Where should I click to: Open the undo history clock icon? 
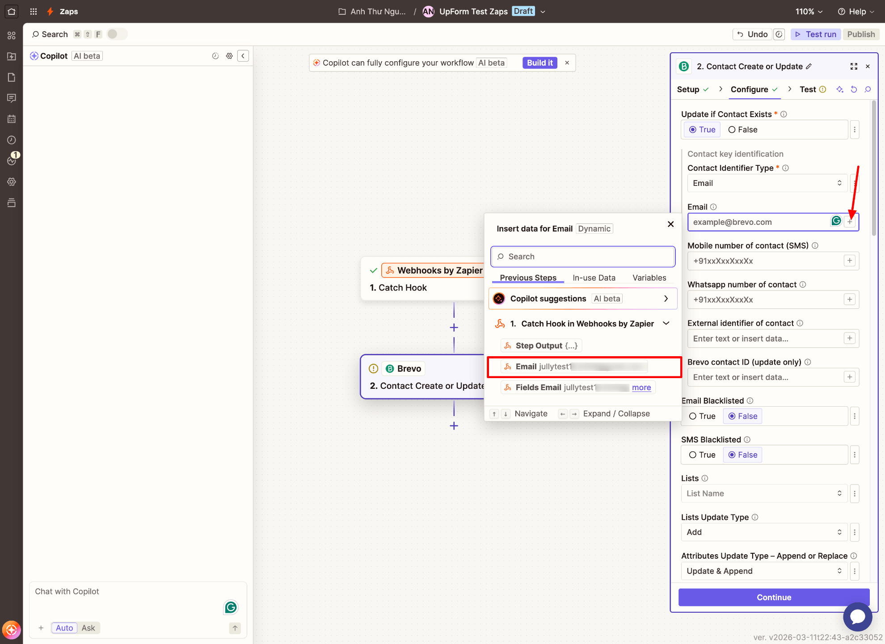click(x=779, y=34)
